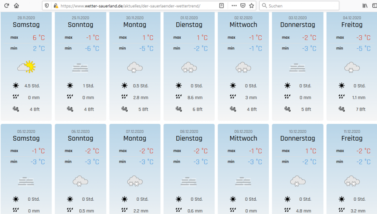Show site security lock information
The width and height of the screenshot is (377, 214).
pos(55,6)
